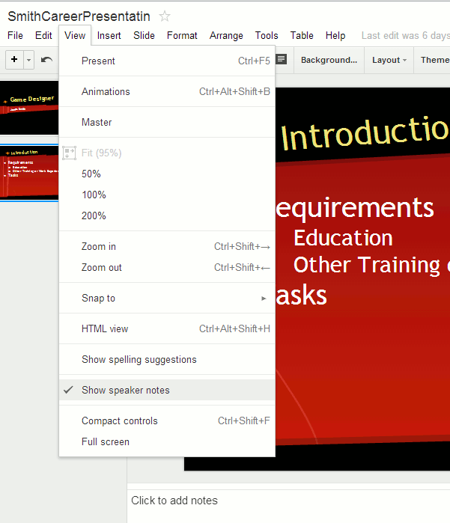
Task: Open the Slide menu
Action: [144, 35]
